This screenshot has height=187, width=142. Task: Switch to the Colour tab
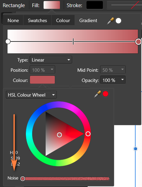pyautogui.click(x=63, y=20)
